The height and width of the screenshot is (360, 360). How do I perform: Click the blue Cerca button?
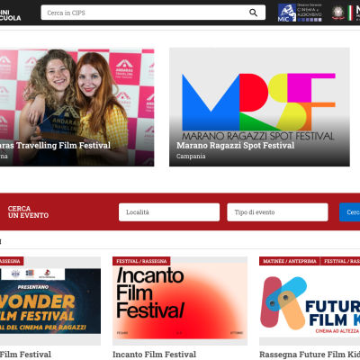(x=350, y=212)
